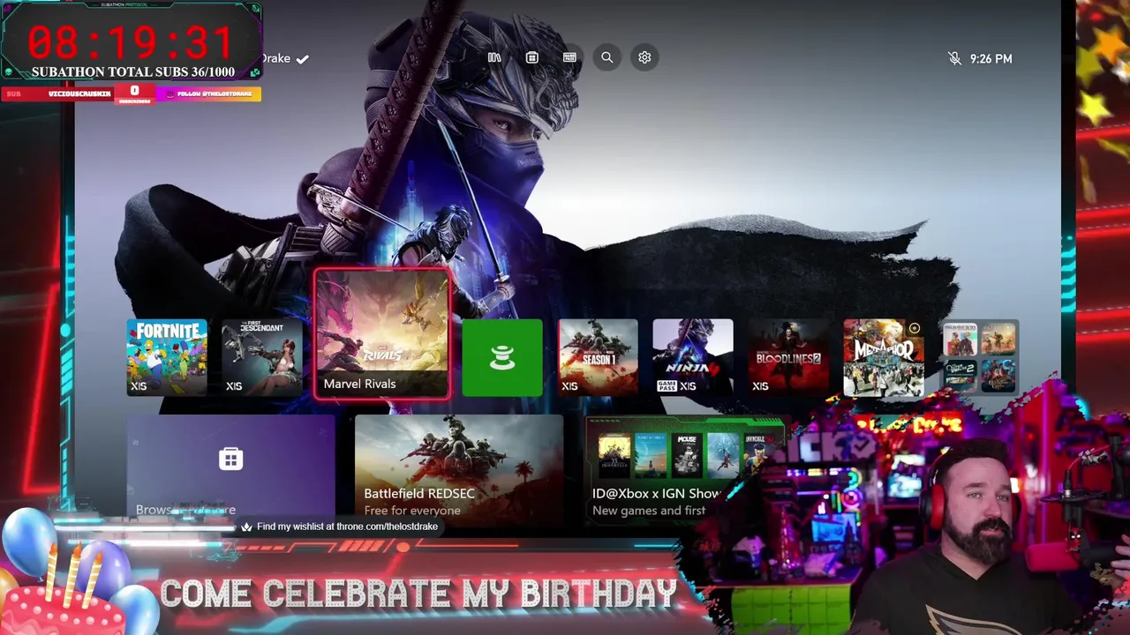Launch the Bloodlines 2 tile
This screenshot has width=1130, height=635.
pyautogui.click(x=788, y=357)
